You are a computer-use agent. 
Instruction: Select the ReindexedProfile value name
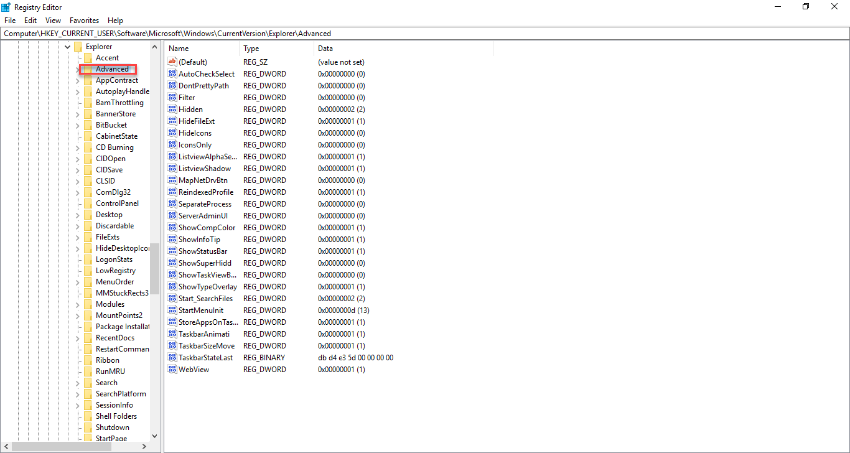point(206,192)
